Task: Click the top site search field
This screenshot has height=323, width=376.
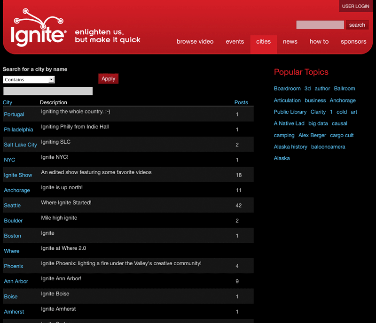Action: (x=320, y=25)
